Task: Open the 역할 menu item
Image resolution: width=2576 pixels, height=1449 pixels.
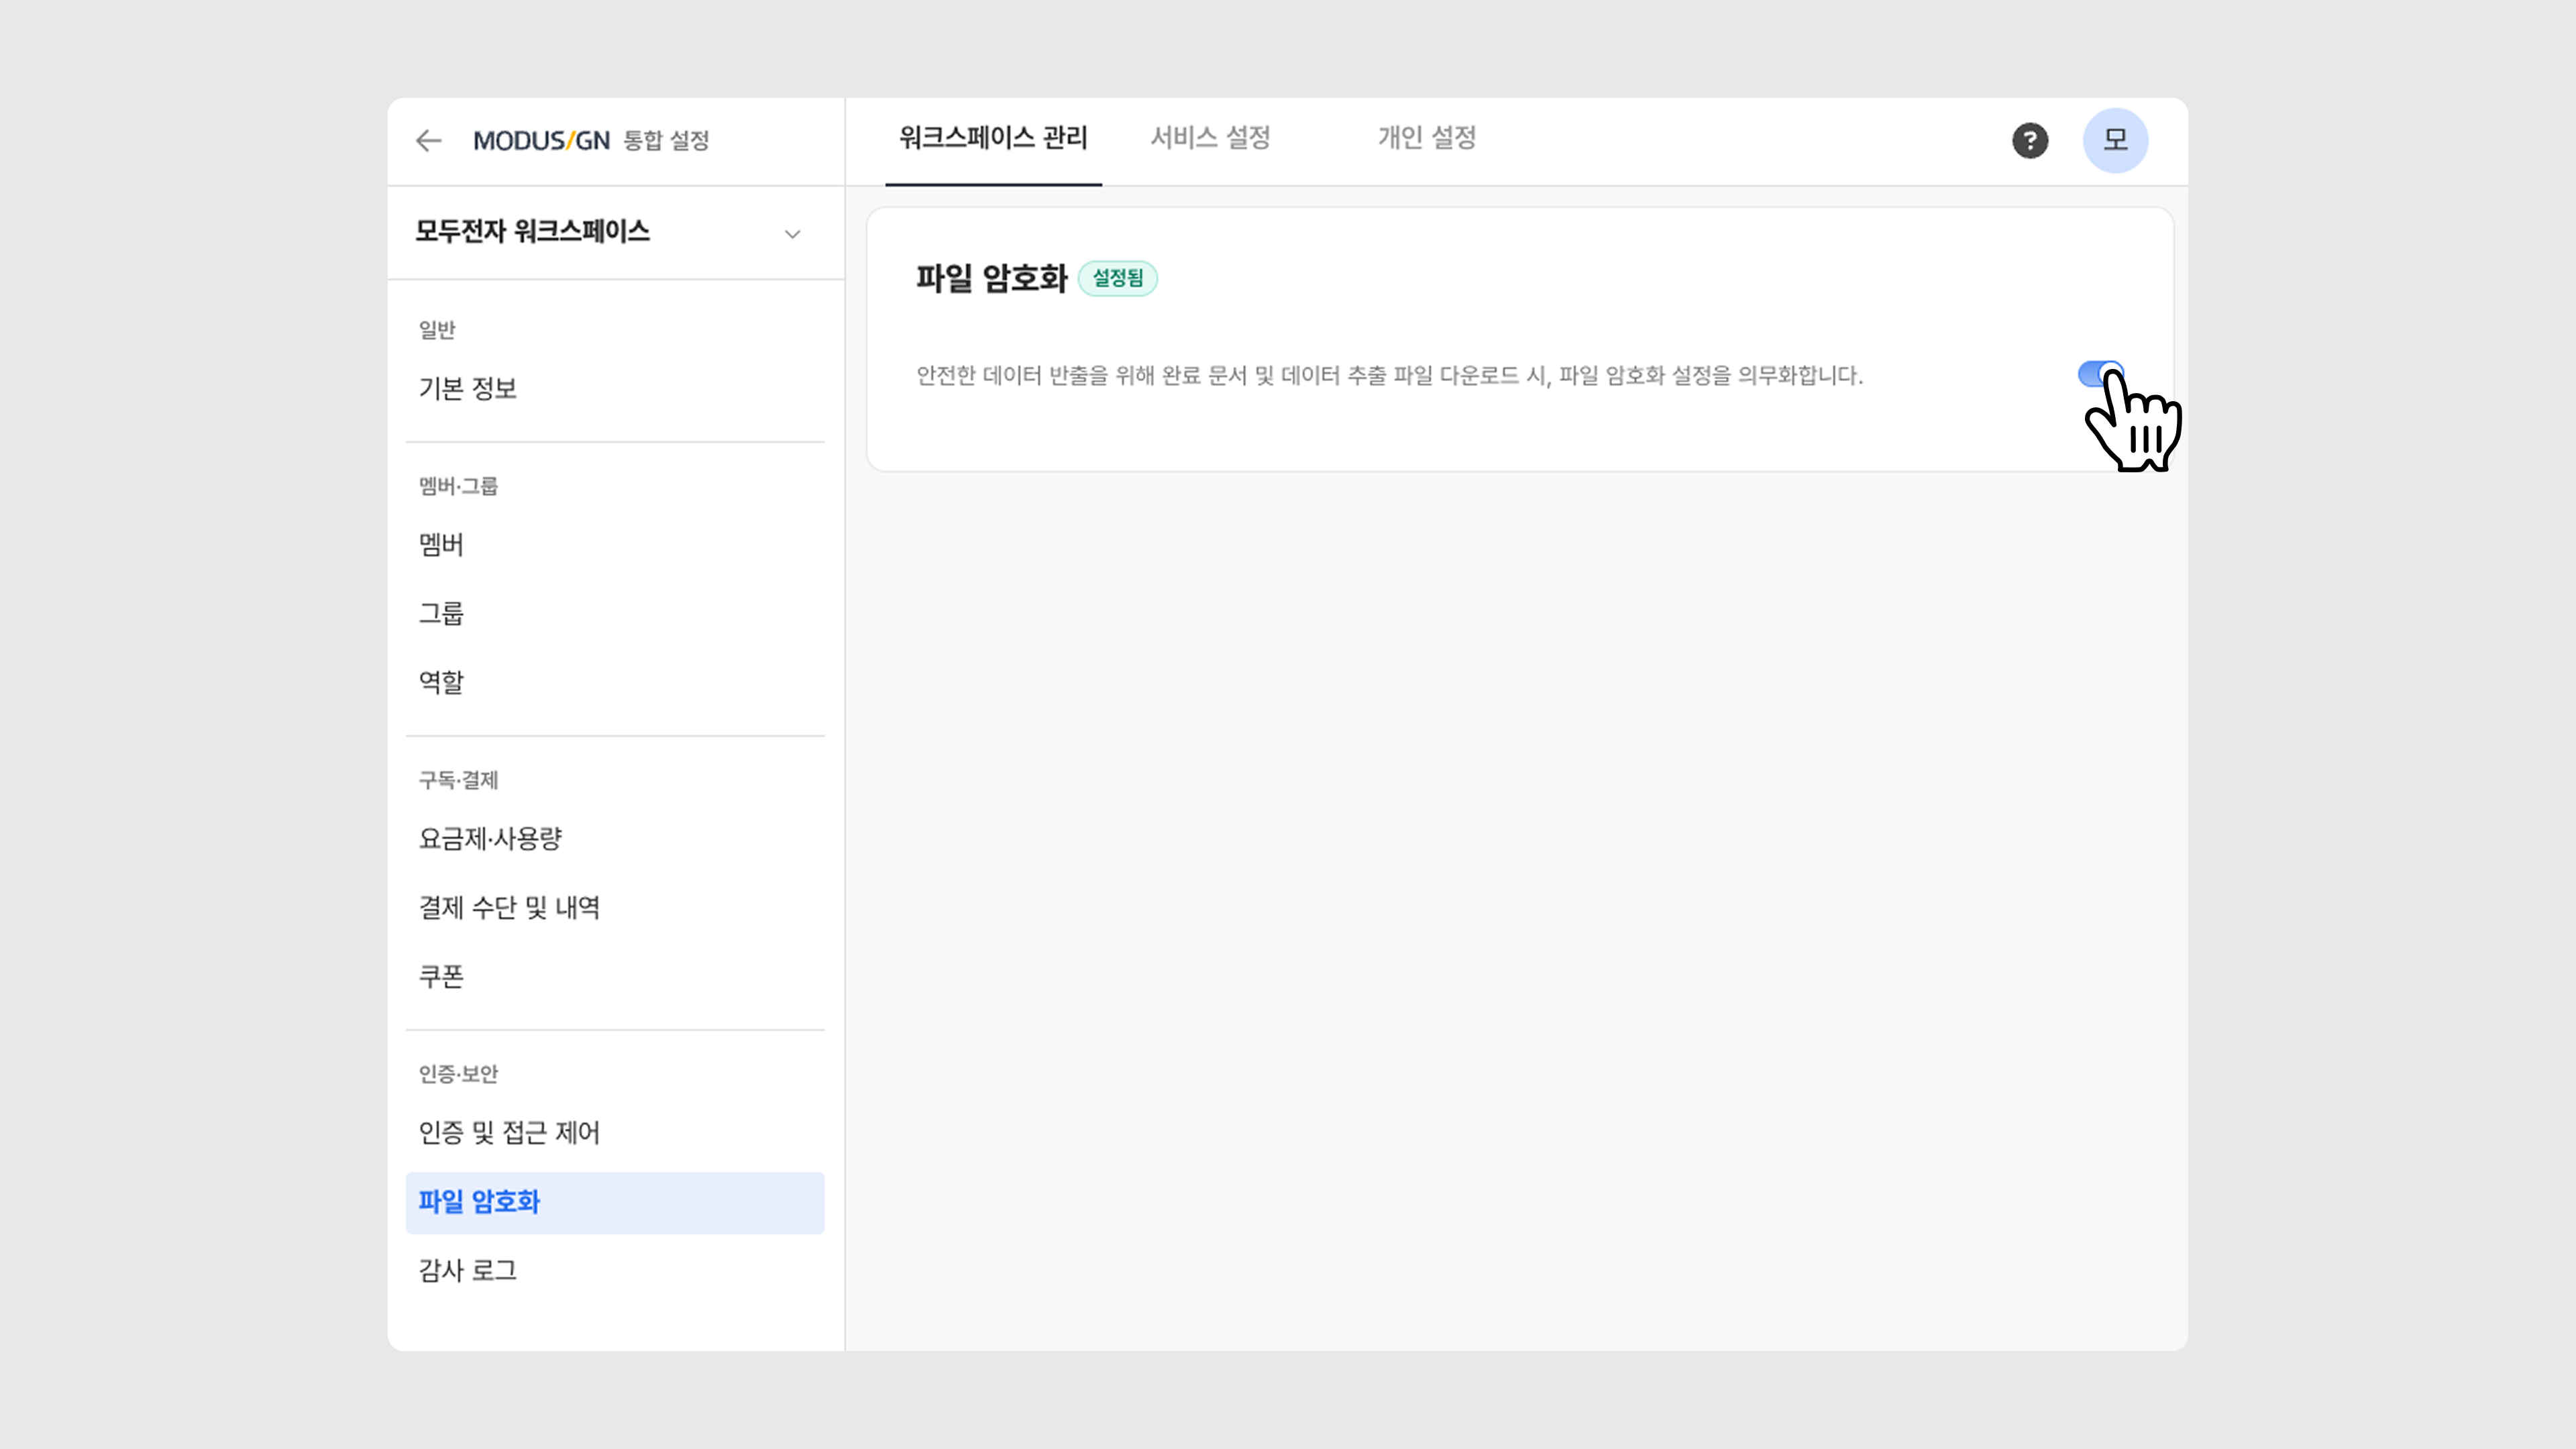Action: click(x=441, y=682)
